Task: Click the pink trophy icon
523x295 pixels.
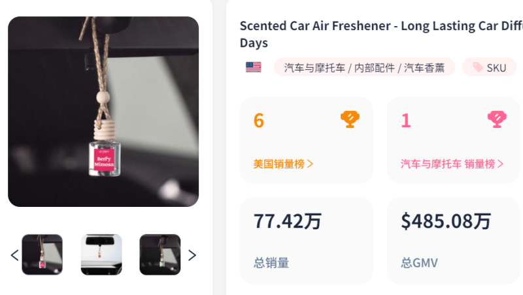Action: 497,119
